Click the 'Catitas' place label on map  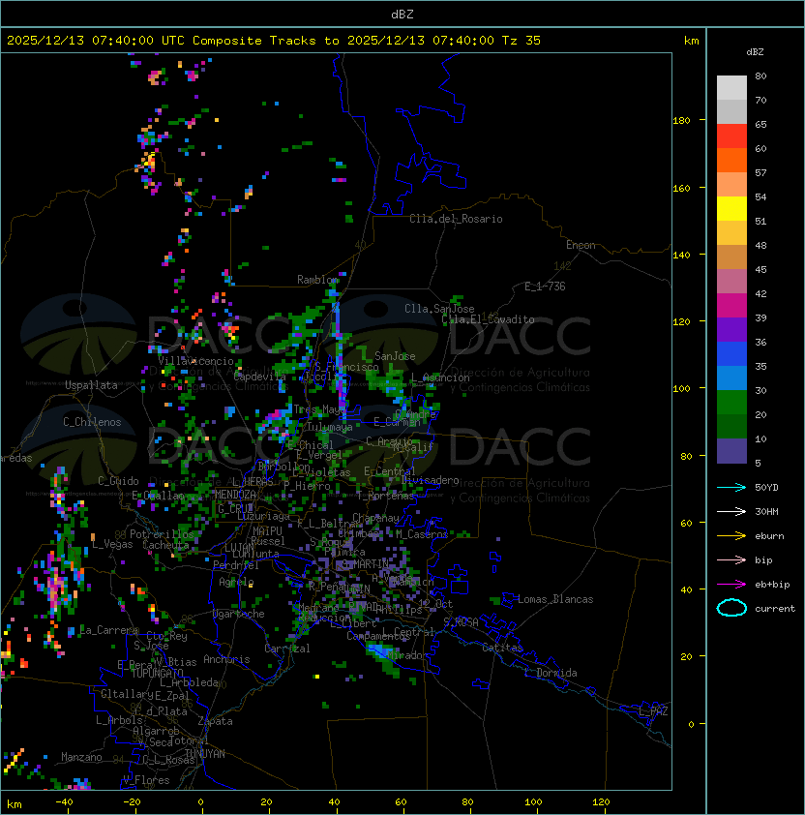(x=502, y=648)
